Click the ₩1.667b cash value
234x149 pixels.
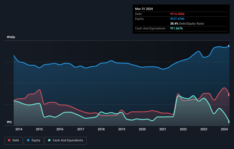click(x=176, y=28)
